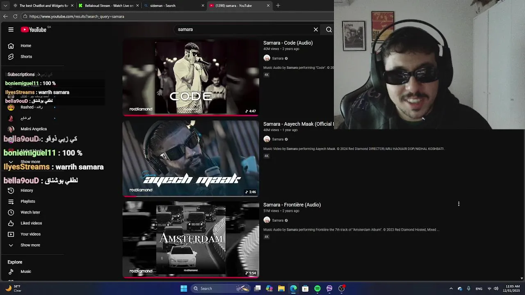
Task: Visit Samara channel under Frontière video
Action: click(278, 220)
